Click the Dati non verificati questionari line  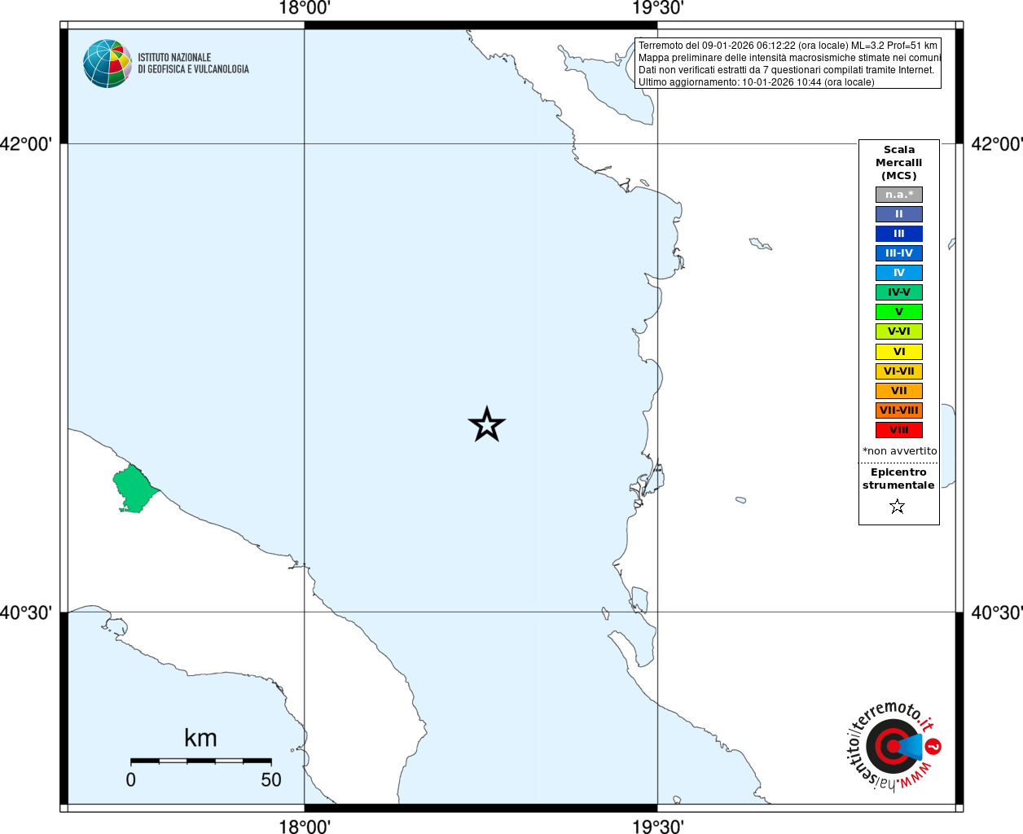(x=786, y=70)
